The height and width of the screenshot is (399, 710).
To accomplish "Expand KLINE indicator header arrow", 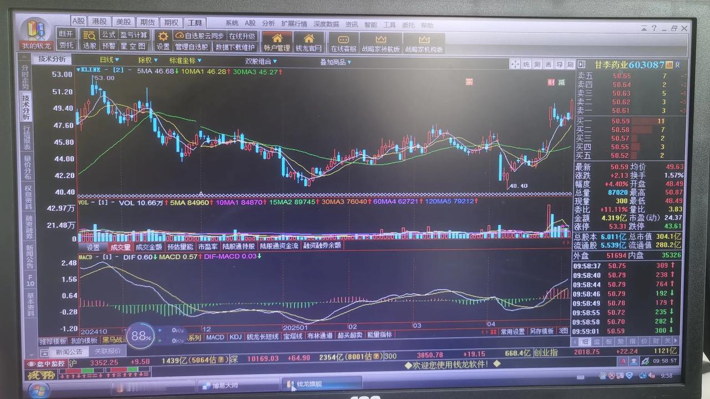I will [79, 70].
